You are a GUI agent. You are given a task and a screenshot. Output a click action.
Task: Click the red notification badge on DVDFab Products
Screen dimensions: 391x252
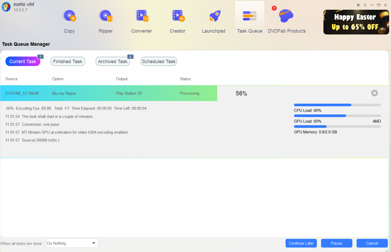tap(274, 8)
